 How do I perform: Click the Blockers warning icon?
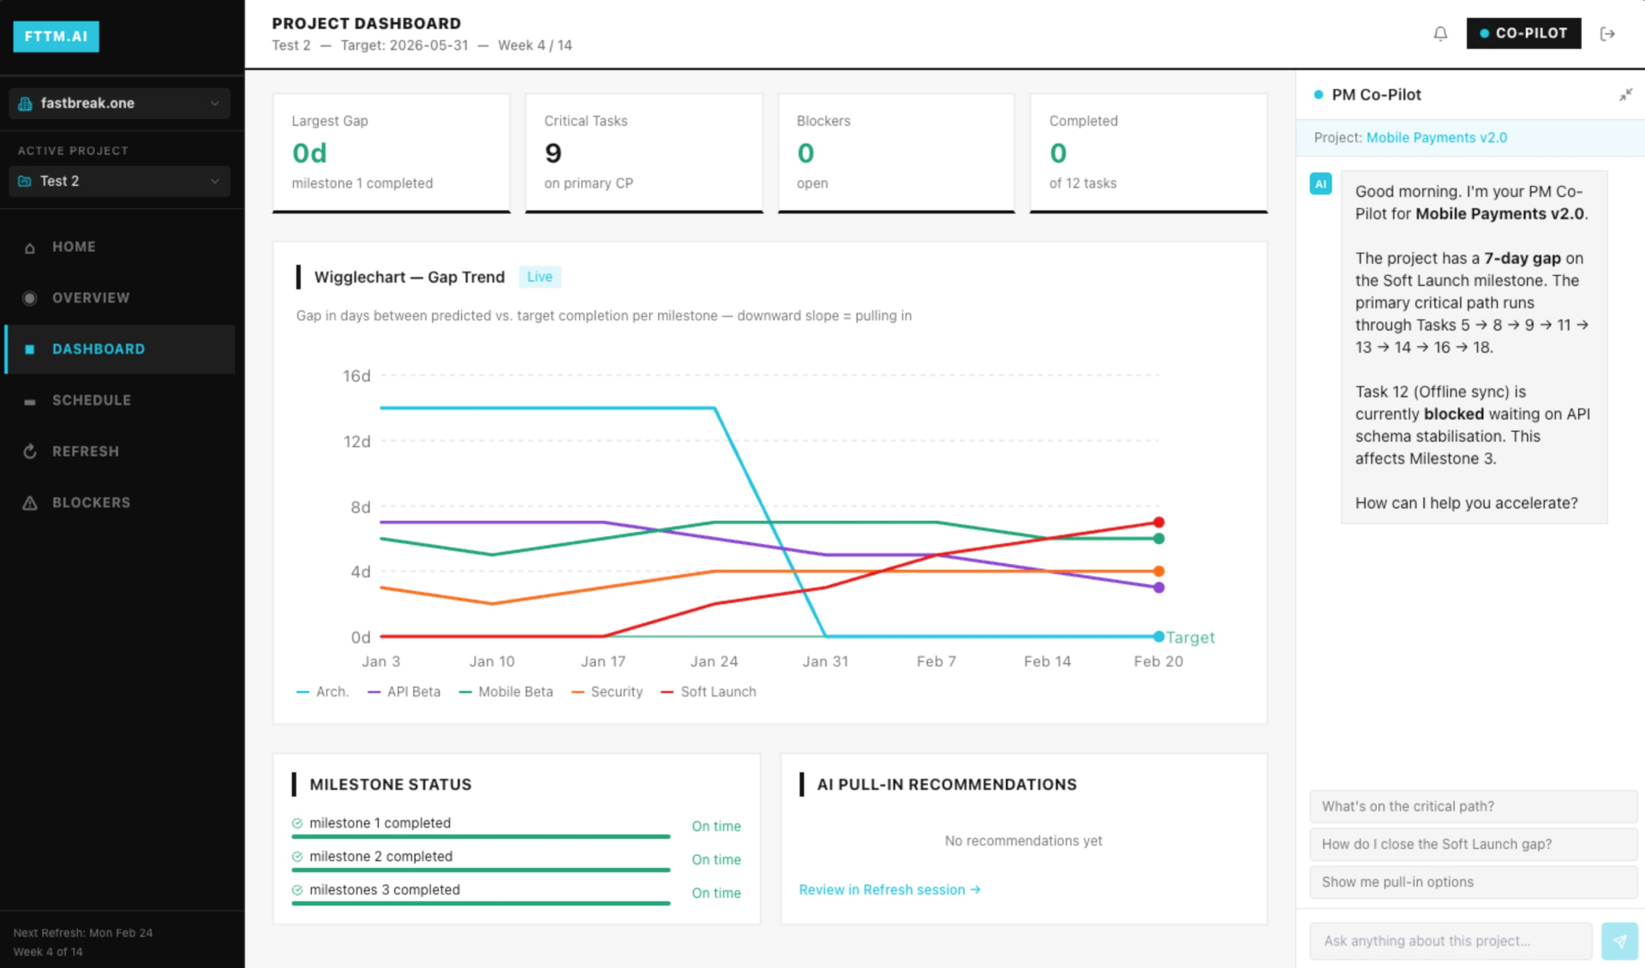tap(30, 503)
